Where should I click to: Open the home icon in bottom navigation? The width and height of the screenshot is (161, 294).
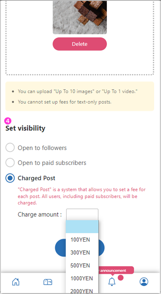point(16,281)
